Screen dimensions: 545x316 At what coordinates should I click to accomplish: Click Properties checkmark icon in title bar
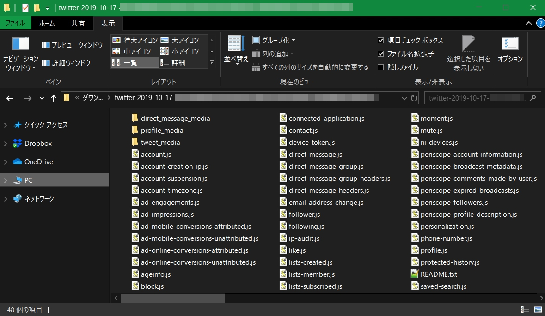tap(25, 8)
